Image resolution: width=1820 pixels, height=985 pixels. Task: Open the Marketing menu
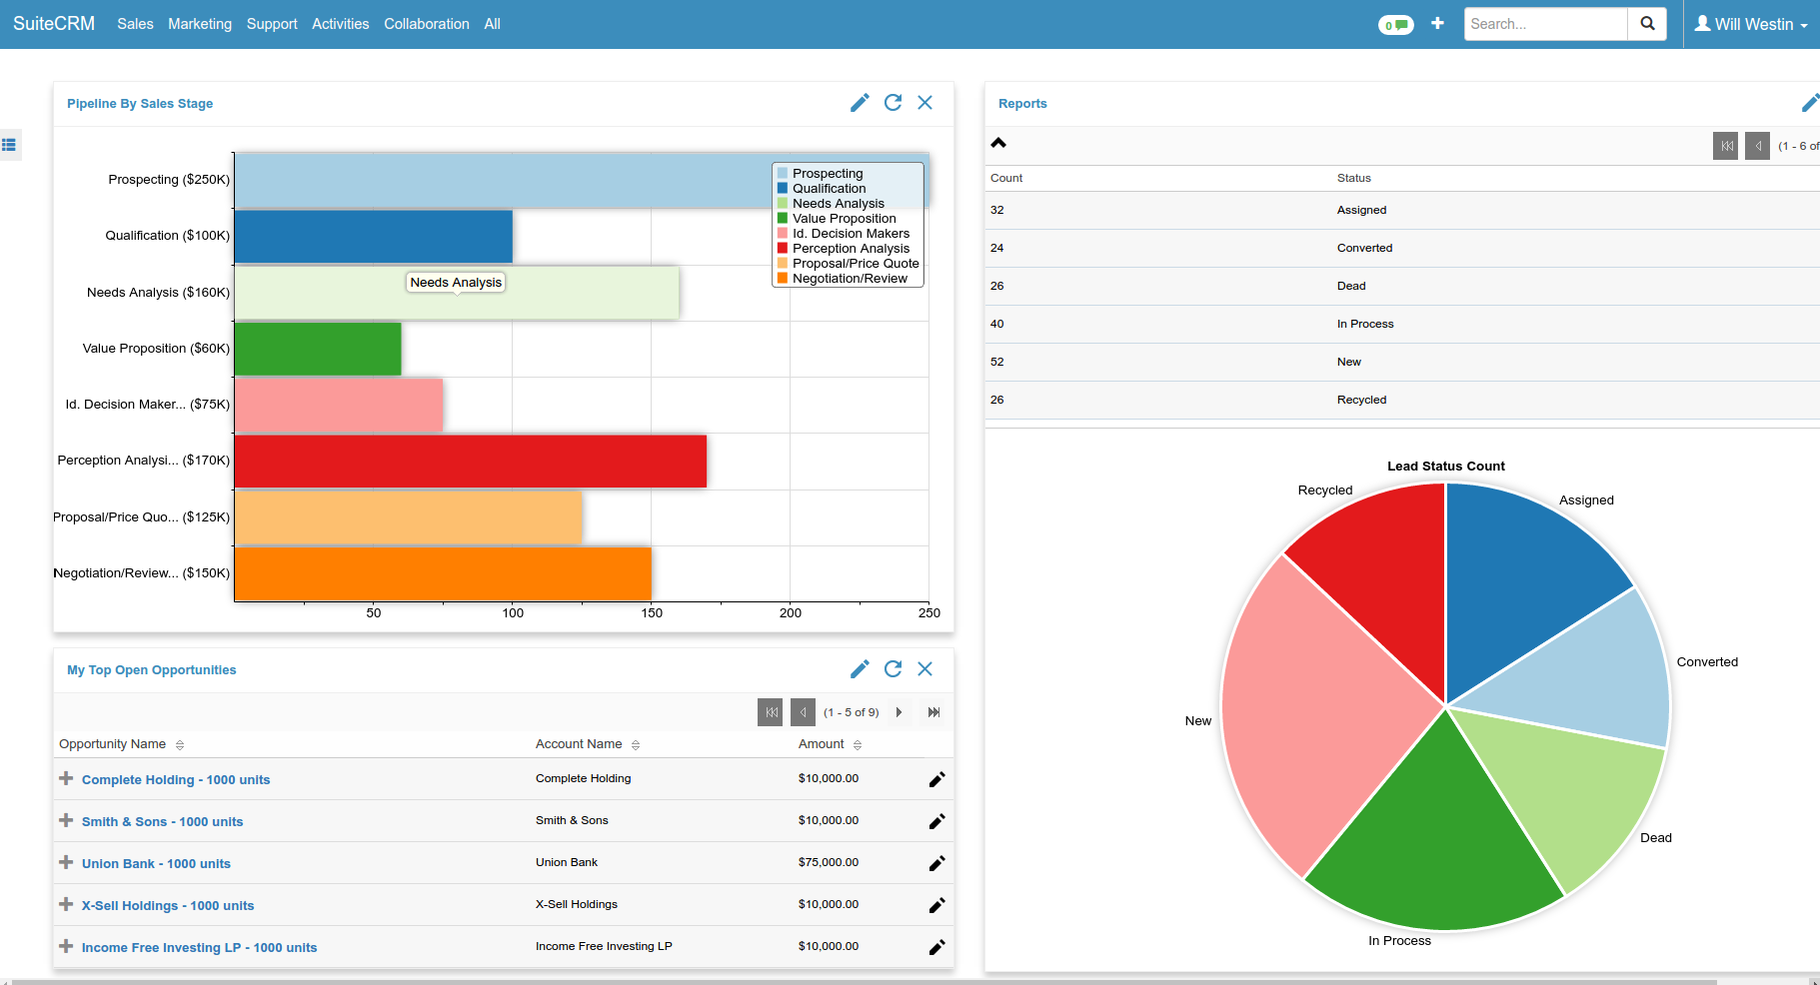coord(200,24)
